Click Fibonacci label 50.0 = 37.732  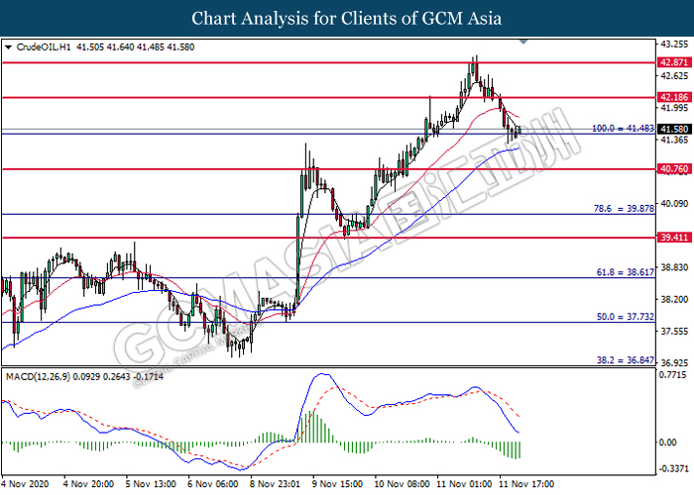point(626,317)
